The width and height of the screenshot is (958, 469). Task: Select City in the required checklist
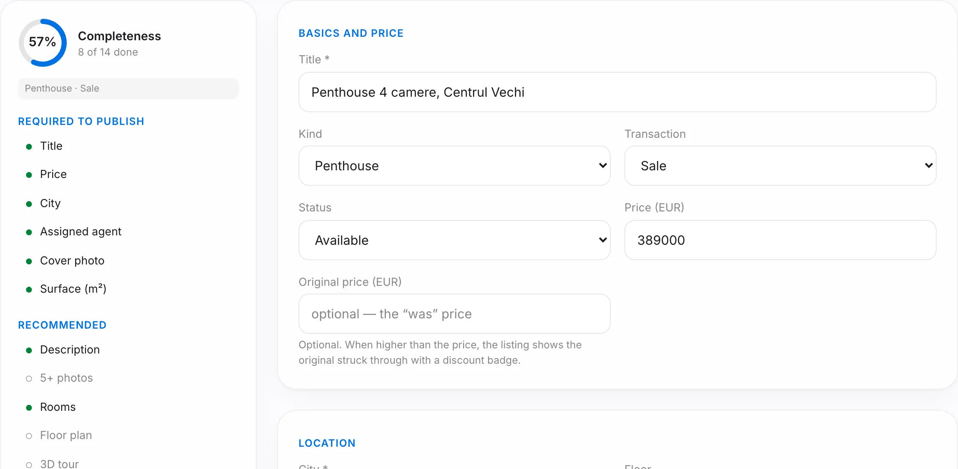pyautogui.click(x=50, y=203)
